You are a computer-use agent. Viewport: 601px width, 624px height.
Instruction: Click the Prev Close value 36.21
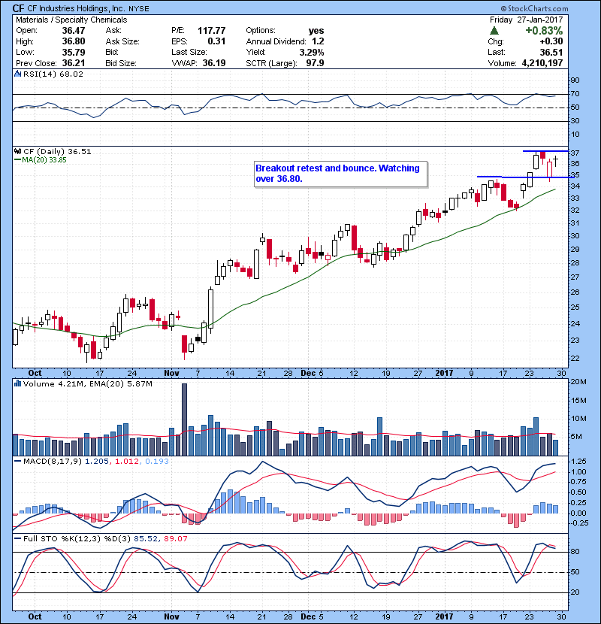click(x=74, y=63)
